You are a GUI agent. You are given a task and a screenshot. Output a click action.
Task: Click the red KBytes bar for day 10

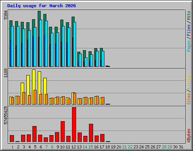[63, 132]
